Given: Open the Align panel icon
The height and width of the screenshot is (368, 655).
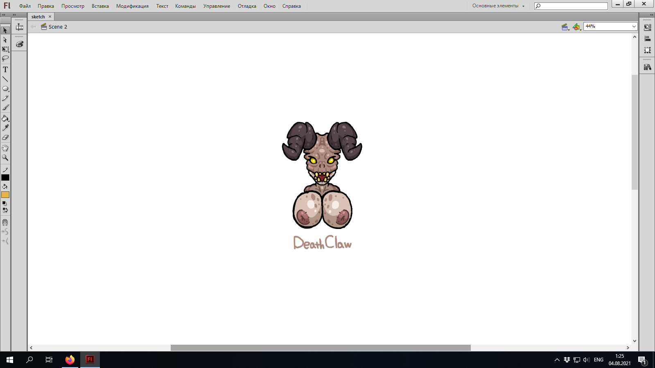Looking at the screenshot, I should click(x=647, y=39).
